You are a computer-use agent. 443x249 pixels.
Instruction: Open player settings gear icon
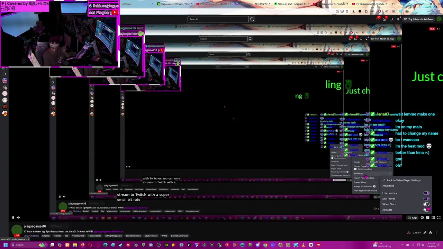422,218
